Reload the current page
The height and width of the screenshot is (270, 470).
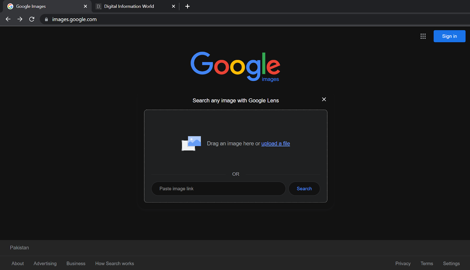click(x=32, y=19)
